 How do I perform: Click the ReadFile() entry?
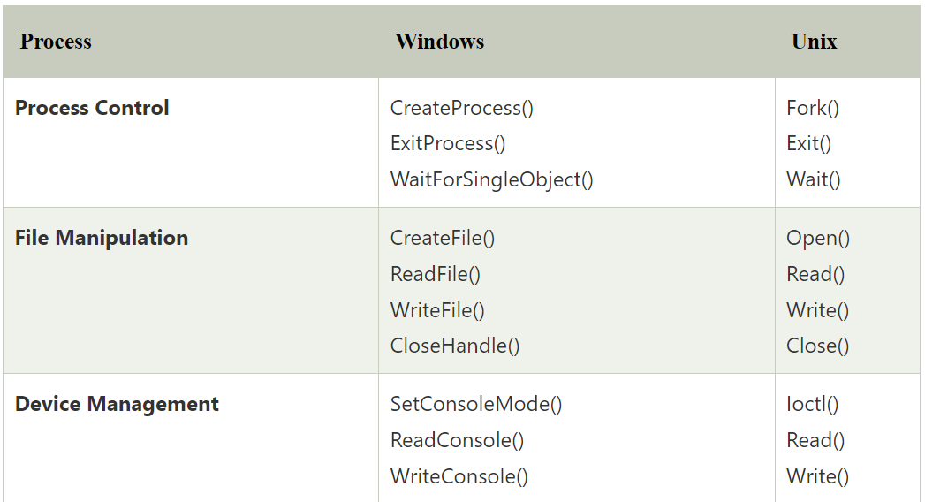click(436, 274)
